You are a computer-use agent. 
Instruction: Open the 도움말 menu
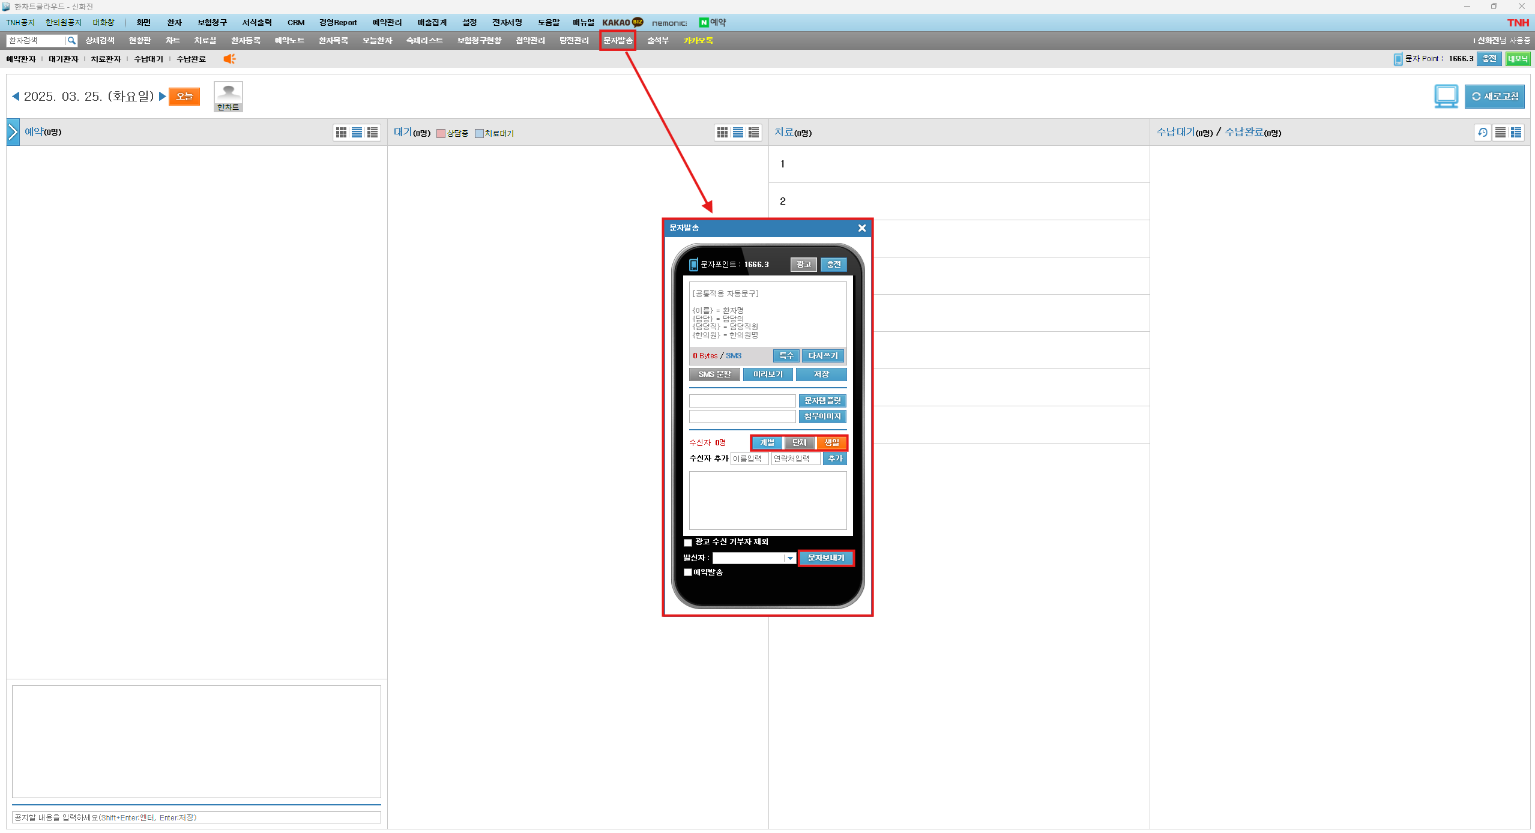pyautogui.click(x=549, y=23)
